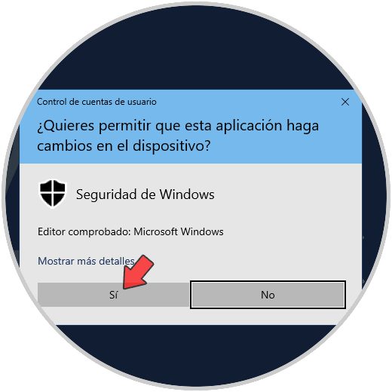
Task: Dismiss the prompt using the X icon
Action: click(345, 102)
